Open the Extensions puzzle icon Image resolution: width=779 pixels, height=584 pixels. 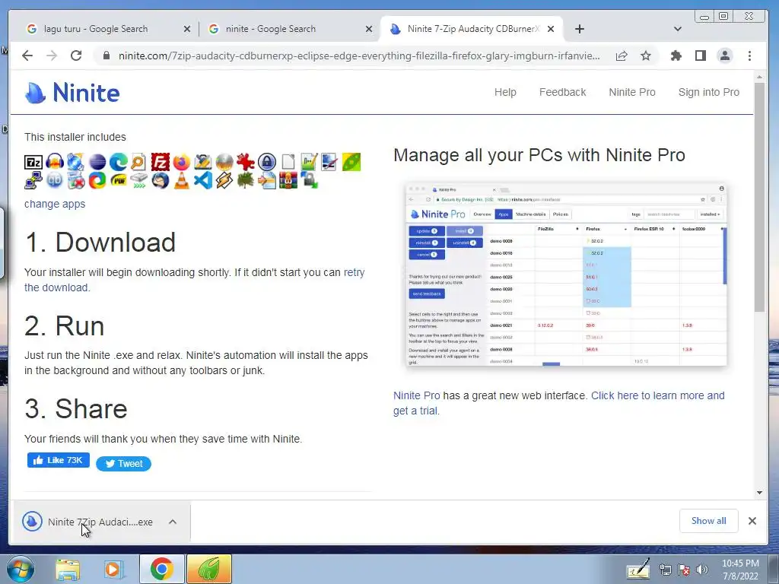(x=676, y=56)
